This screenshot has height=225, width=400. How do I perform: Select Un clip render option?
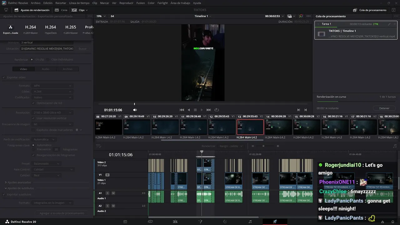click(x=32, y=59)
